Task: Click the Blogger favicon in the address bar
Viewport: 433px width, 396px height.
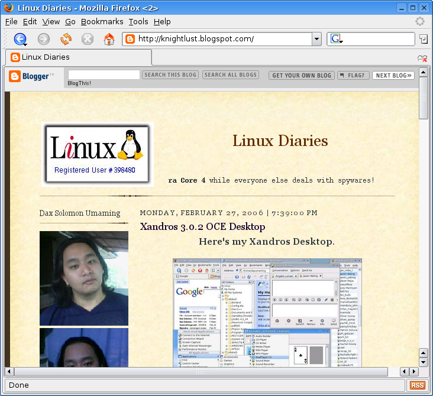Action: click(x=130, y=39)
